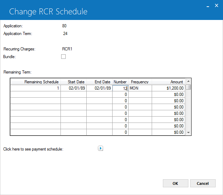Click the scroll down arrow of the schedule grid
Image resolution: width=223 pixels, height=195 pixels.
188,132
